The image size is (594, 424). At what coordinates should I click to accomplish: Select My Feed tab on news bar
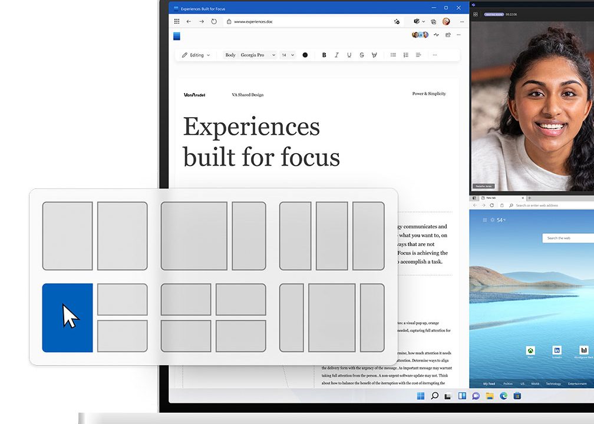point(489,383)
